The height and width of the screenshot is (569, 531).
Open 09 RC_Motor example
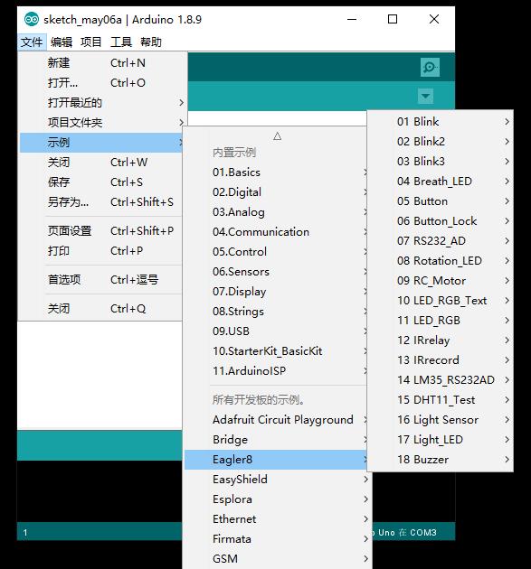click(x=441, y=281)
